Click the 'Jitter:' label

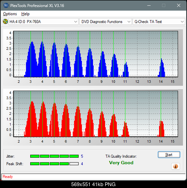point(10,156)
